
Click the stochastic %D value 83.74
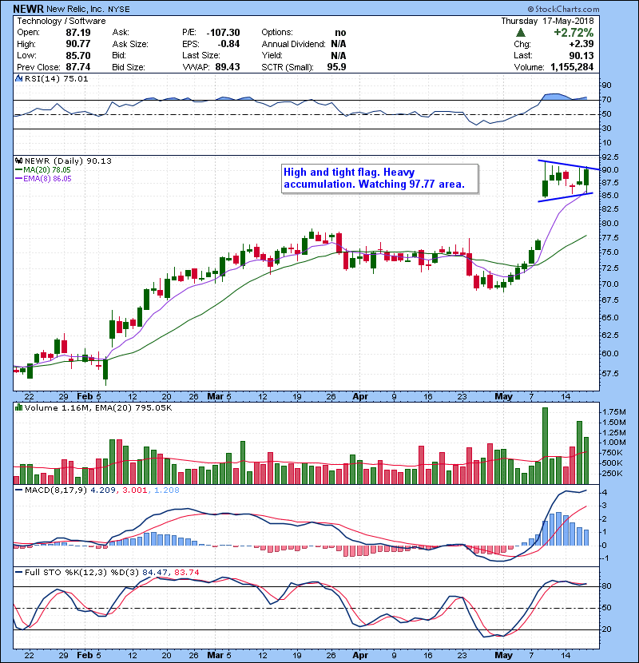[186, 572]
